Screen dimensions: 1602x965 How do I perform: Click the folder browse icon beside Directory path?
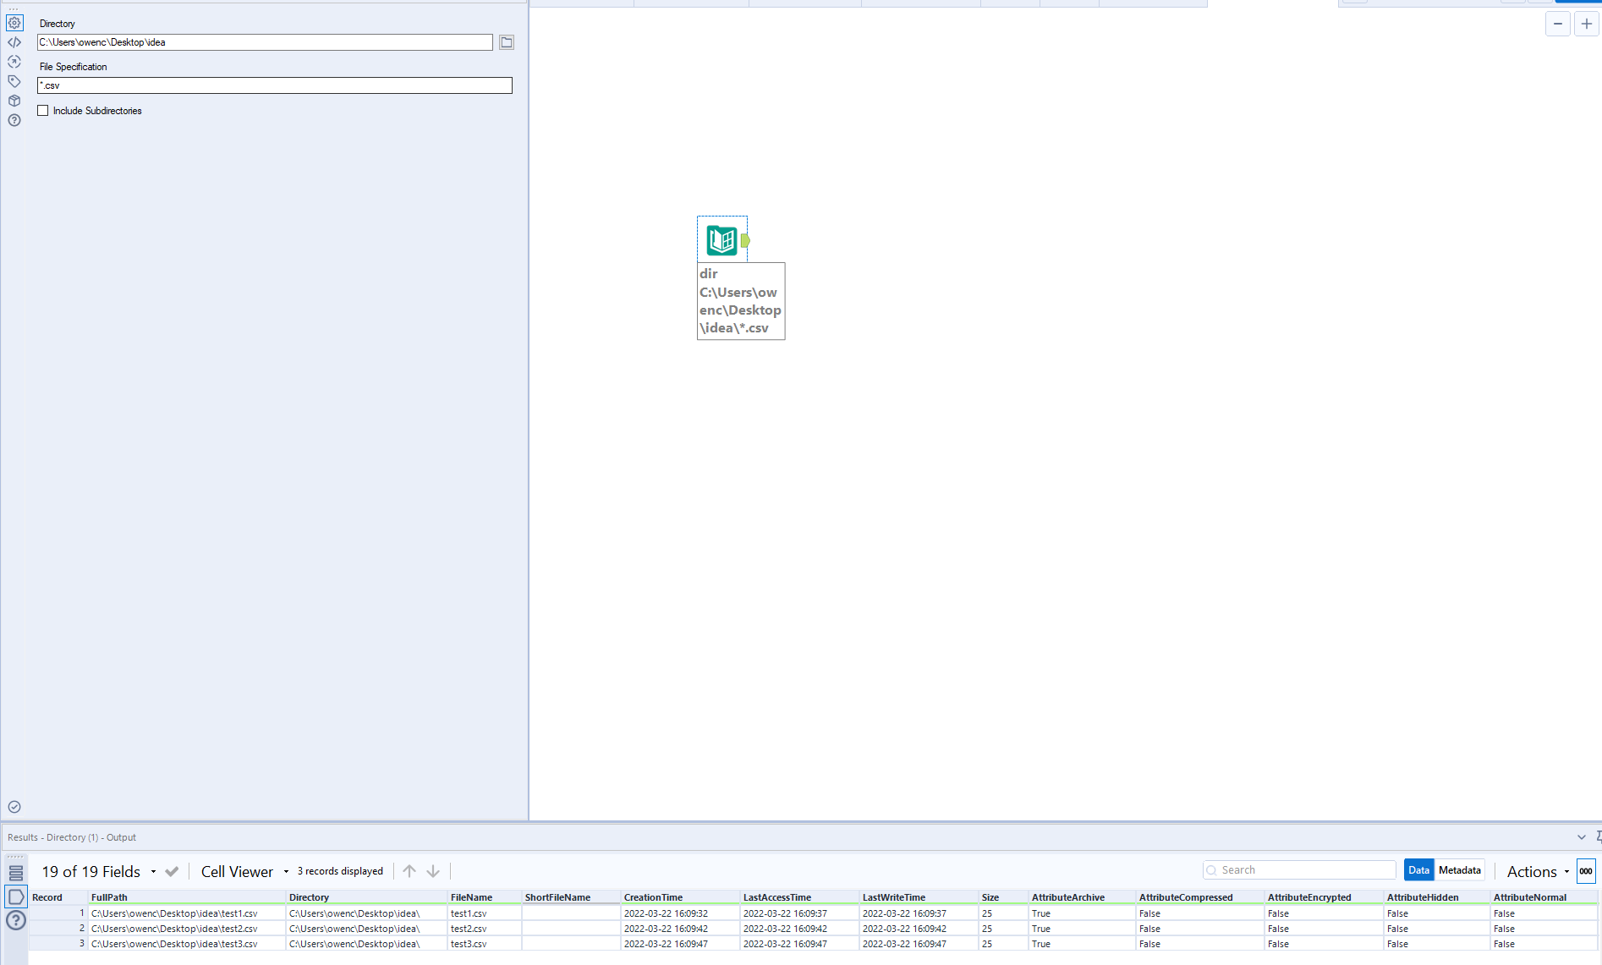click(506, 42)
